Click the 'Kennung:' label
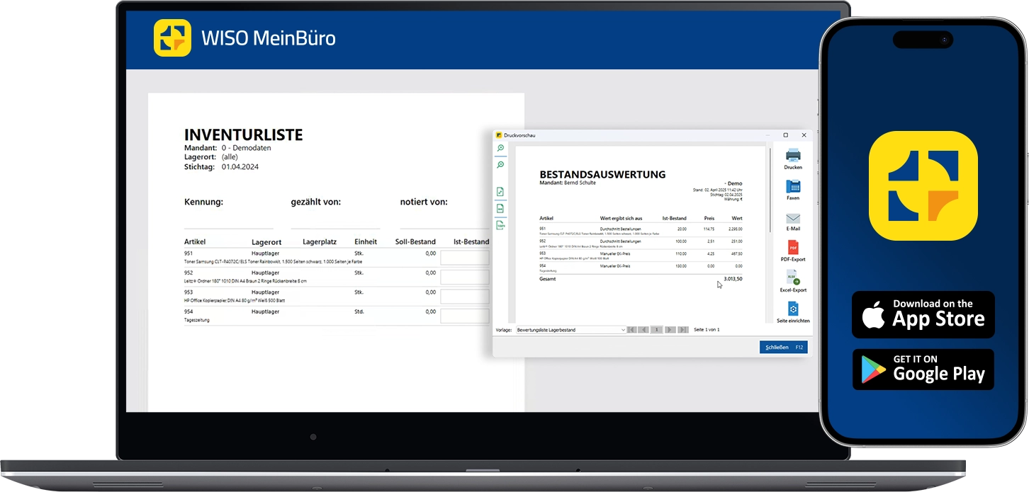1029x492 pixels. (x=203, y=202)
